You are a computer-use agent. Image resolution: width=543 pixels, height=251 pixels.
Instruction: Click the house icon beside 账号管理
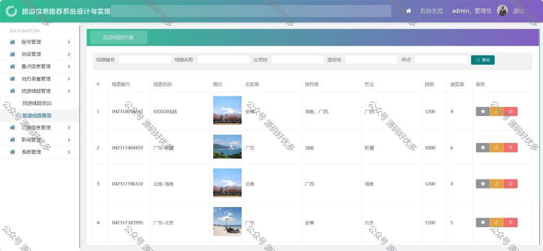click(x=13, y=42)
